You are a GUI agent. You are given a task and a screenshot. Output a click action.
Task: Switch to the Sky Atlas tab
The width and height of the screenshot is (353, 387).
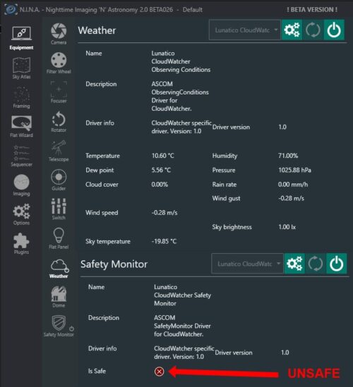(21, 68)
